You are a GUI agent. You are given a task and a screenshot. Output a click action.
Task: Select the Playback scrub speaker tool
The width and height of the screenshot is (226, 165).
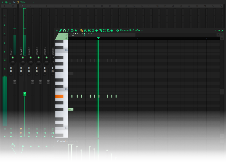(112, 31)
